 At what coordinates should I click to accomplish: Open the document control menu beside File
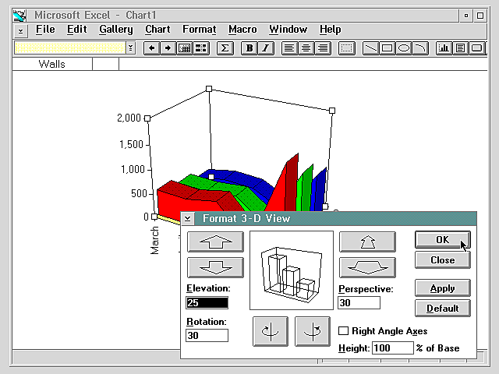pyautogui.click(x=21, y=31)
